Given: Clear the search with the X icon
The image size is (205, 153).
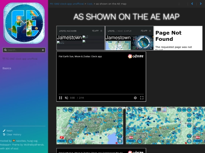Looking at the screenshot, I should [x=43, y=50].
